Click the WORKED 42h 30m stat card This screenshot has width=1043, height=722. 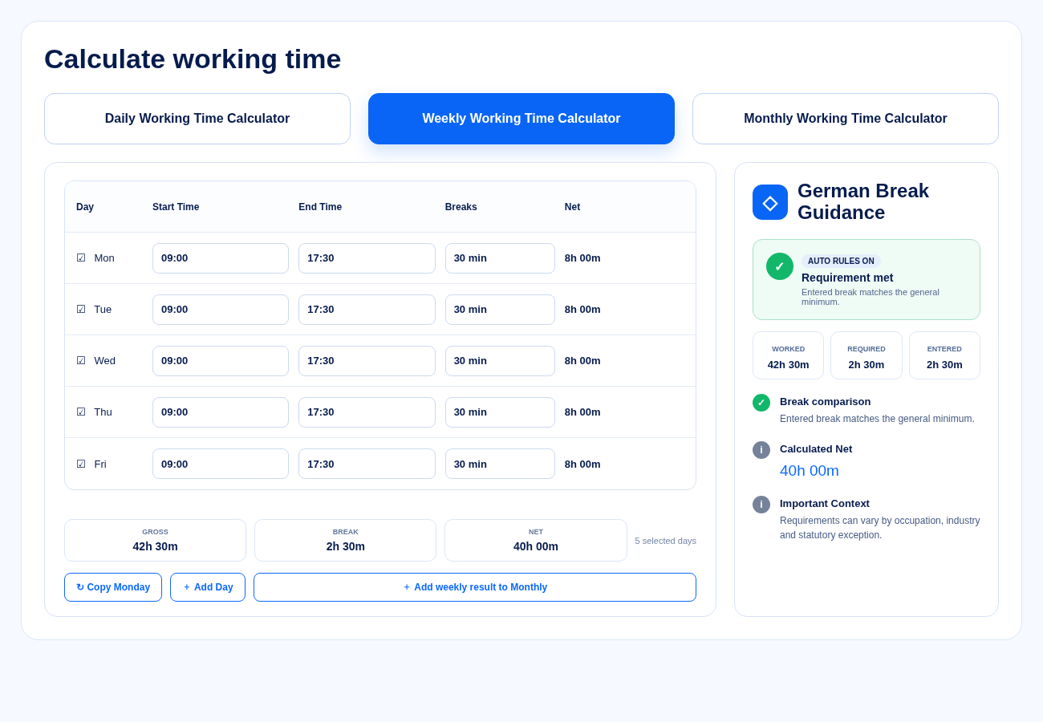point(788,355)
